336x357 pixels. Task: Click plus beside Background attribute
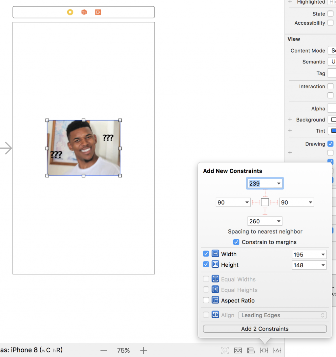click(x=290, y=119)
